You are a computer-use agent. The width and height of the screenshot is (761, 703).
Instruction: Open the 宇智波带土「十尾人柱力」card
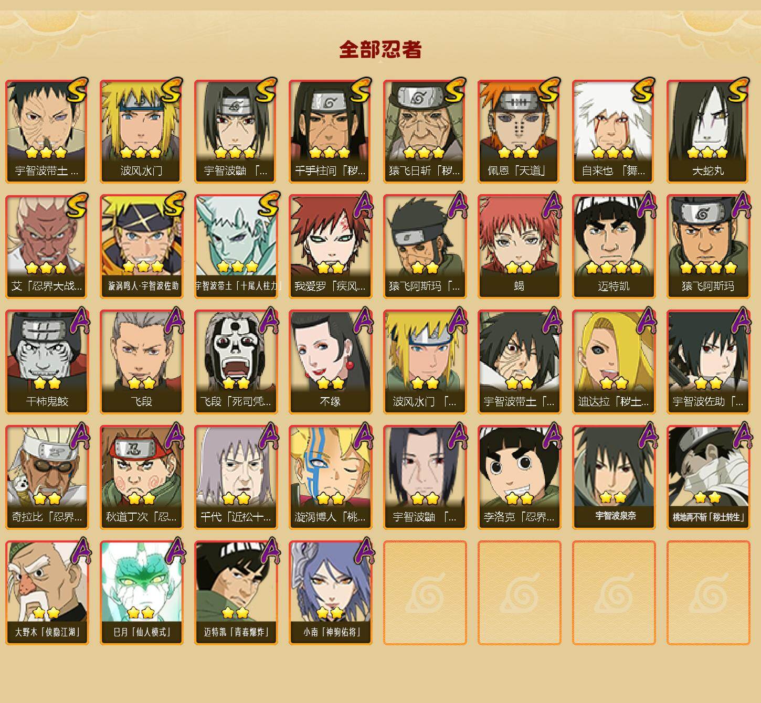coord(236,247)
